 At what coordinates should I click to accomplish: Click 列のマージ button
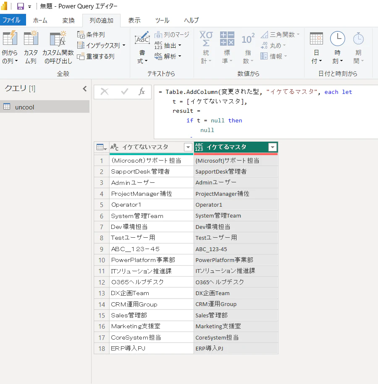(172, 34)
